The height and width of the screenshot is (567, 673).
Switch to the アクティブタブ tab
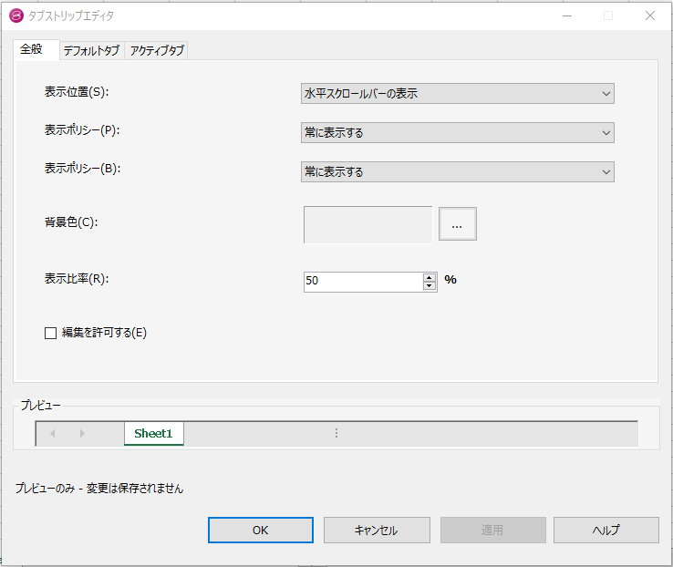(x=157, y=51)
